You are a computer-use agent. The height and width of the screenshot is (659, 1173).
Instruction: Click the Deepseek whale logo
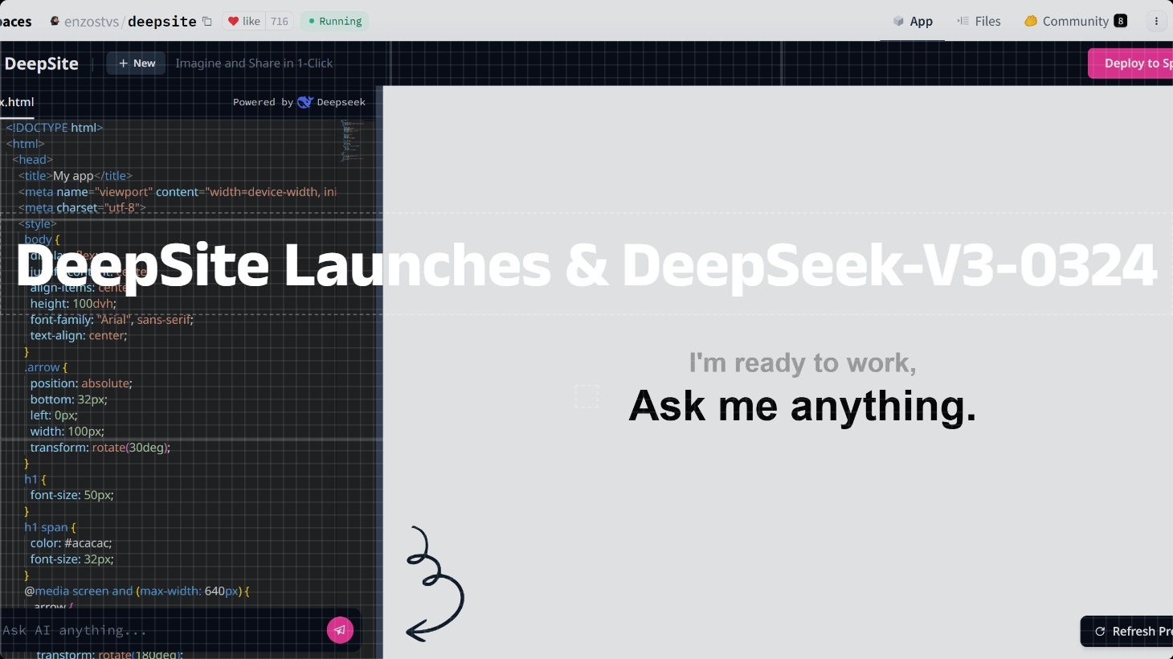tap(304, 102)
